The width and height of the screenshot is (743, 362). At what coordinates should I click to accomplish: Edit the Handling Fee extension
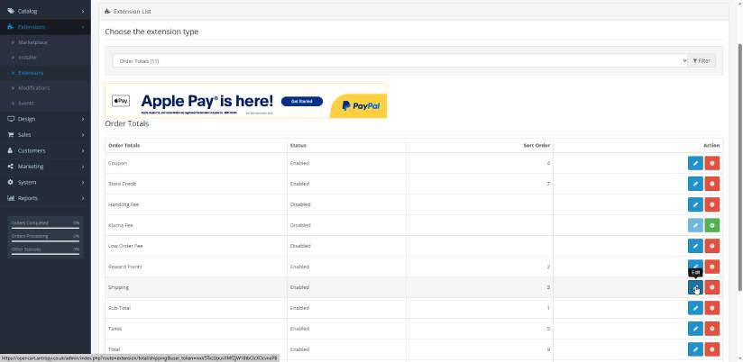click(x=694, y=204)
